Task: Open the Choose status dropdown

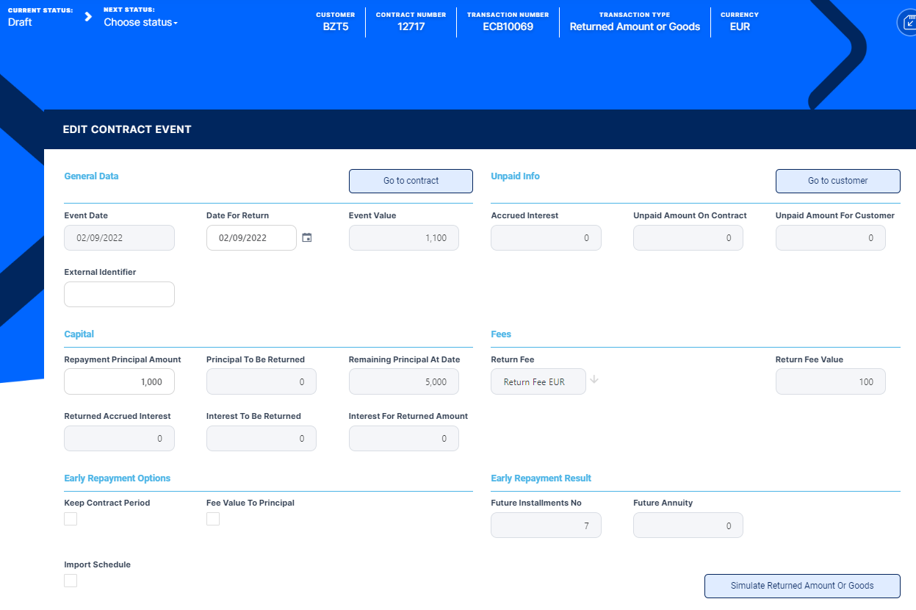Action: [x=140, y=23]
